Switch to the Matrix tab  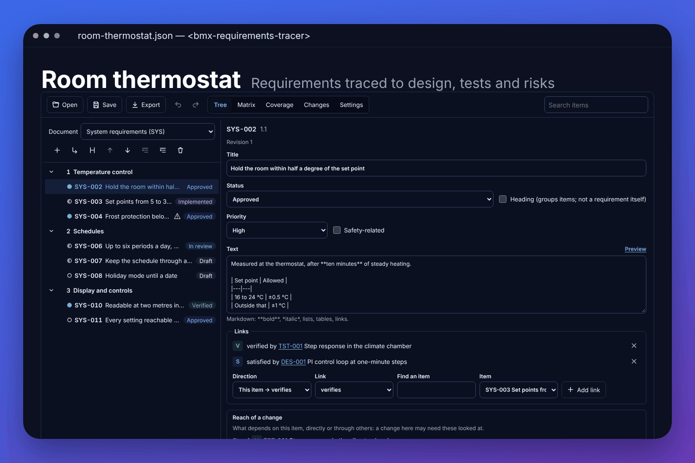click(246, 105)
